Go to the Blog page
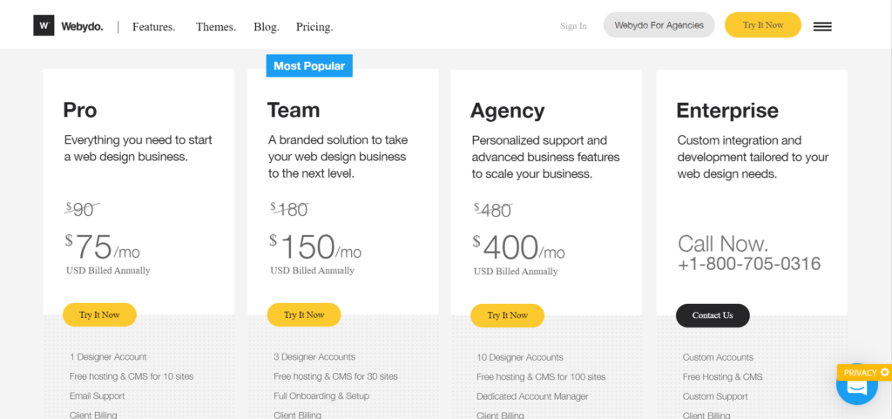This screenshot has height=419, width=892. [x=267, y=27]
